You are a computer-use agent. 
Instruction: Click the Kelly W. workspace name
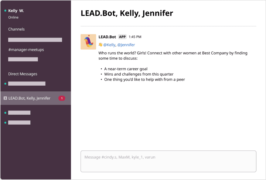(16, 11)
